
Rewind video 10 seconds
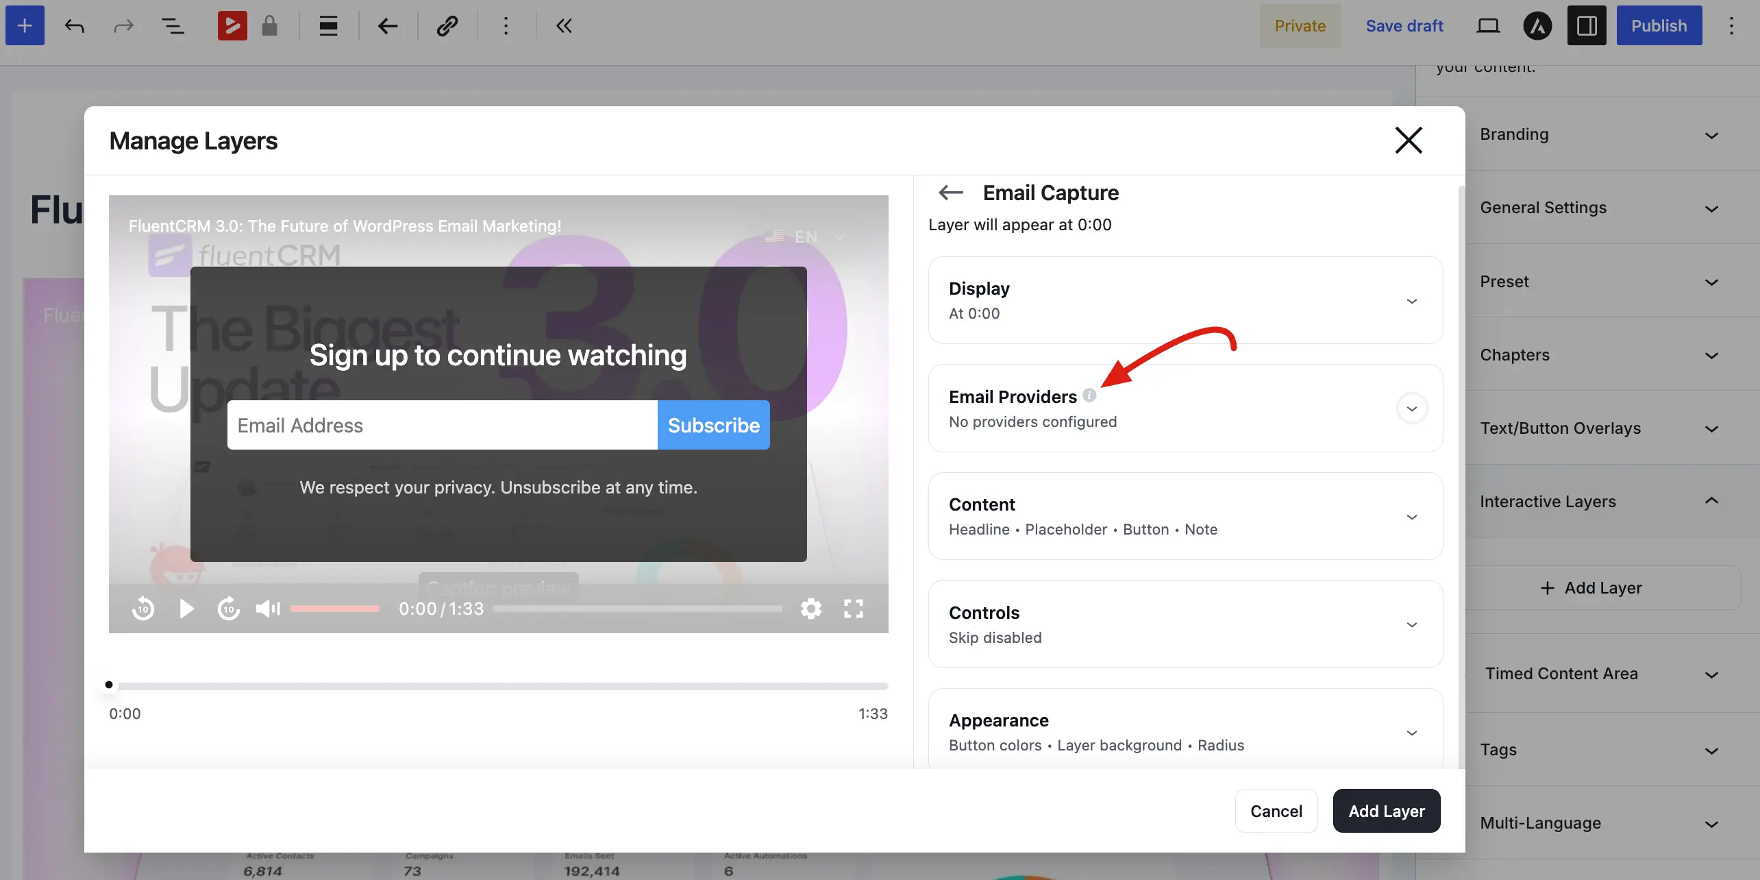click(143, 609)
